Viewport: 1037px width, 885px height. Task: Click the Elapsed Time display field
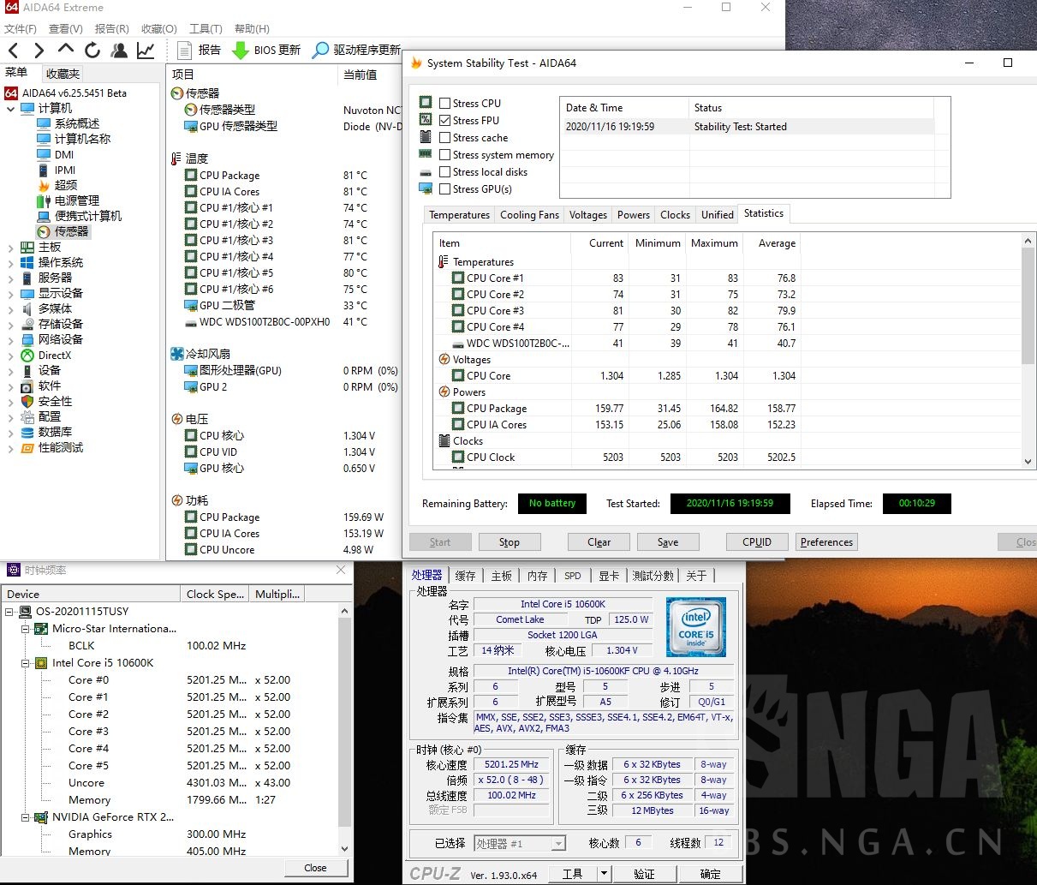click(x=916, y=504)
